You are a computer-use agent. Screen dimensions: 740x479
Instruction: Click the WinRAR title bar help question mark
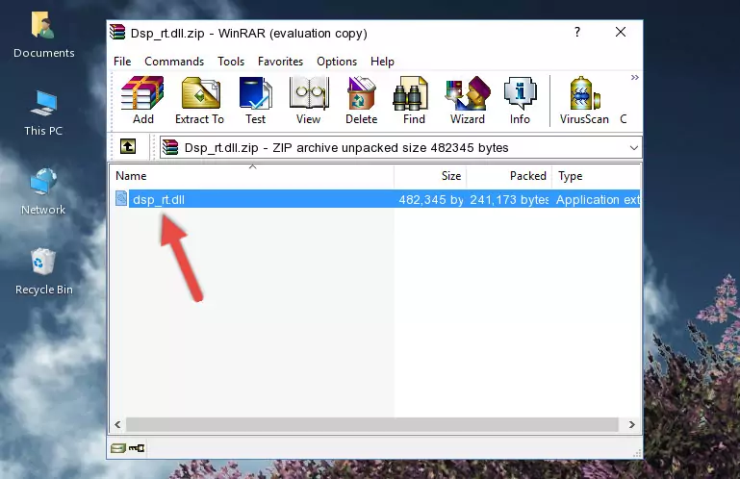coord(577,32)
